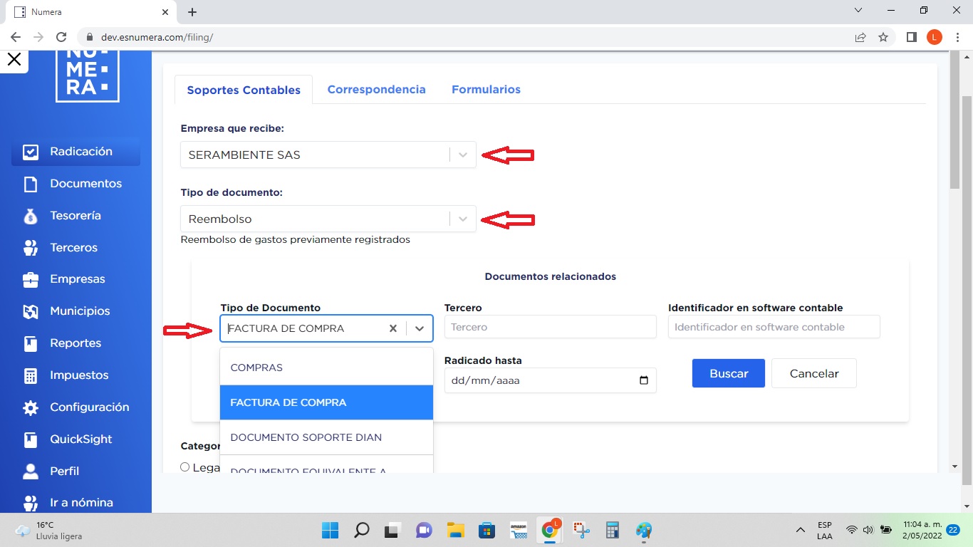Expand the Empresa que recibe dropdown
This screenshot has height=547, width=973.
tap(463, 155)
